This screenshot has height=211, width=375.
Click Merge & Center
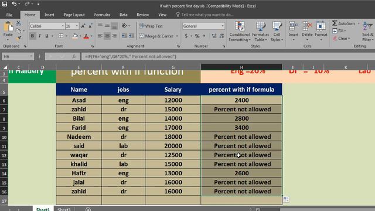[156, 36]
